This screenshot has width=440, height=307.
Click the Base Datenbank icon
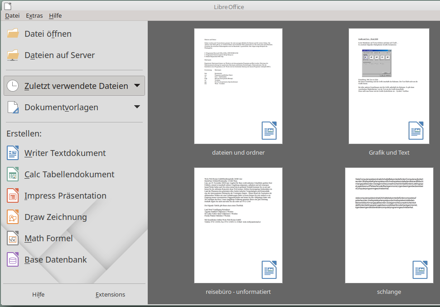(13, 259)
